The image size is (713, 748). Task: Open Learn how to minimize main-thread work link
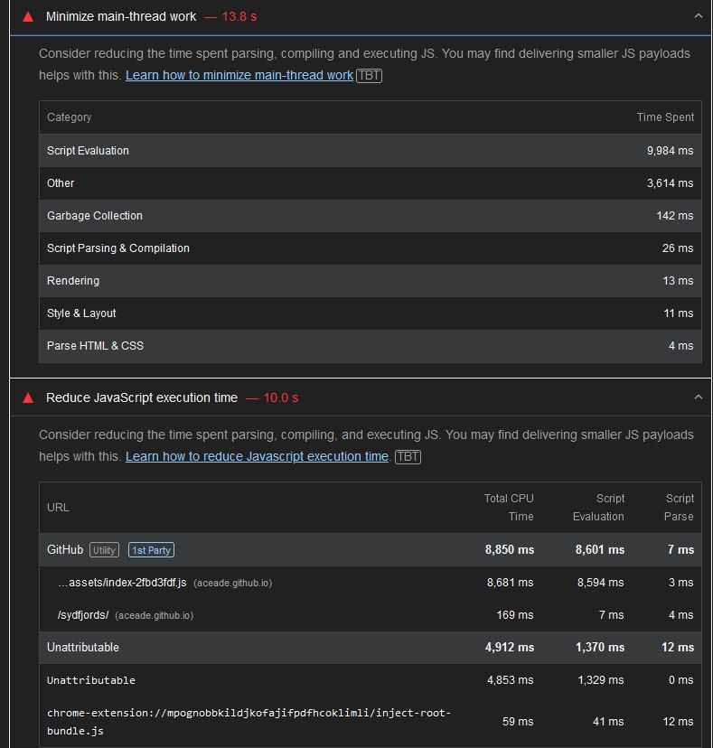click(239, 75)
